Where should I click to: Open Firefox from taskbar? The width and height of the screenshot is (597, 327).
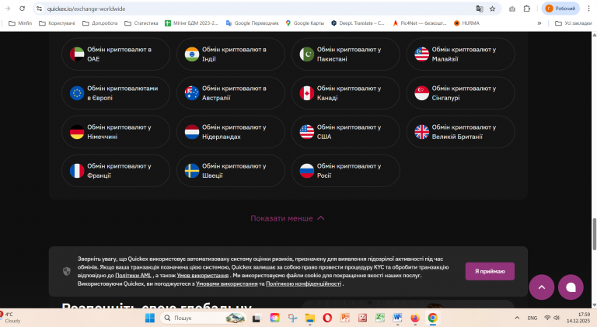pos(414,318)
